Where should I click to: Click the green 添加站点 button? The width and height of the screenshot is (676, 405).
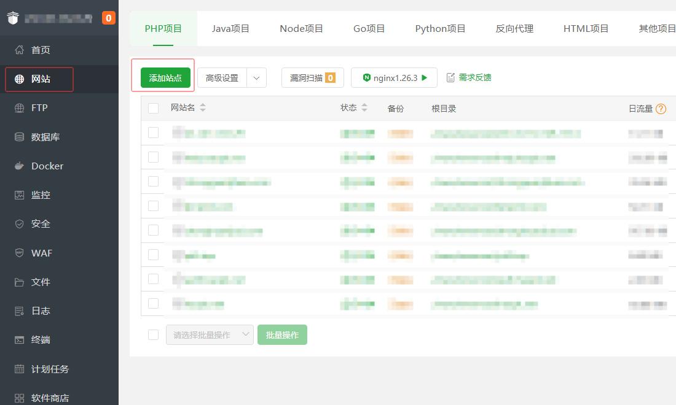165,78
